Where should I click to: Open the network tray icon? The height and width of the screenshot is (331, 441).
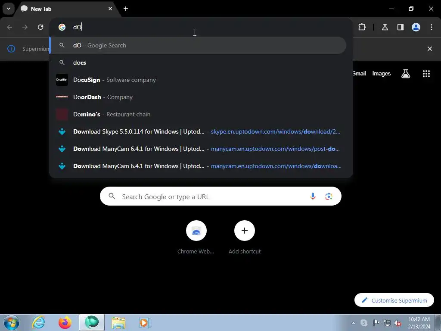pyautogui.click(x=387, y=323)
